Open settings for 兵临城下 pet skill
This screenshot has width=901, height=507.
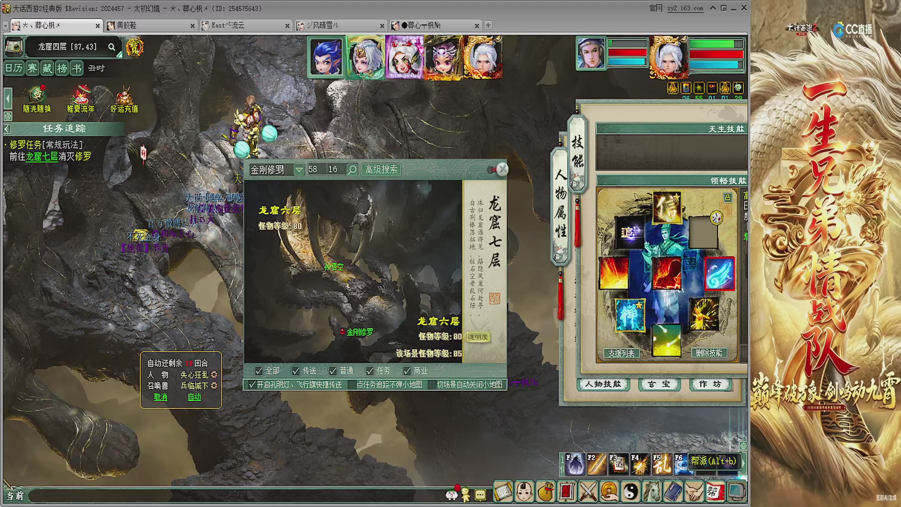[214, 385]
